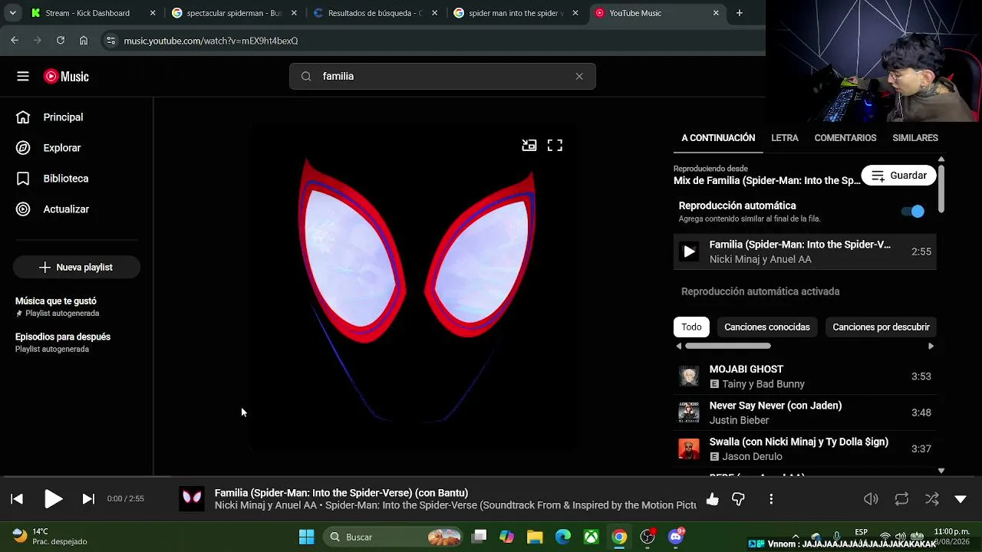Viewport: 982px width, 552px height.
Task: Open the "Episodios para después" playlist
Action: 63,342
